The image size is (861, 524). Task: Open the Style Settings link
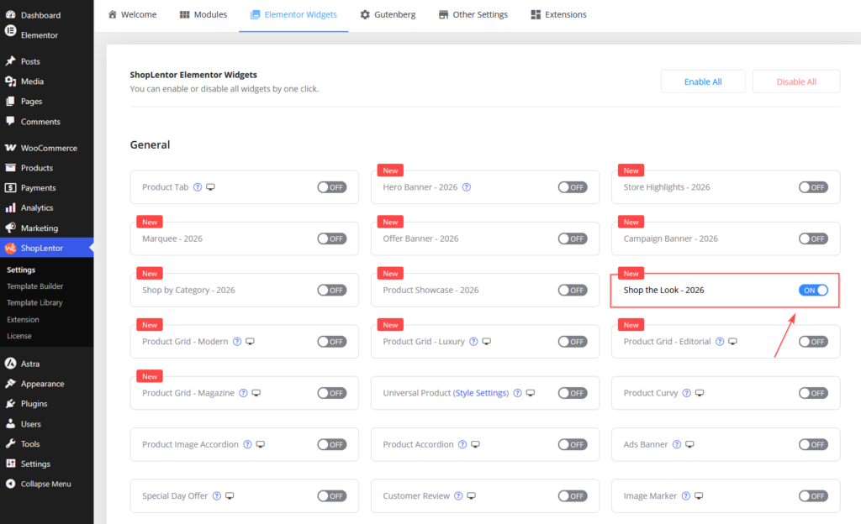point(481,393)
